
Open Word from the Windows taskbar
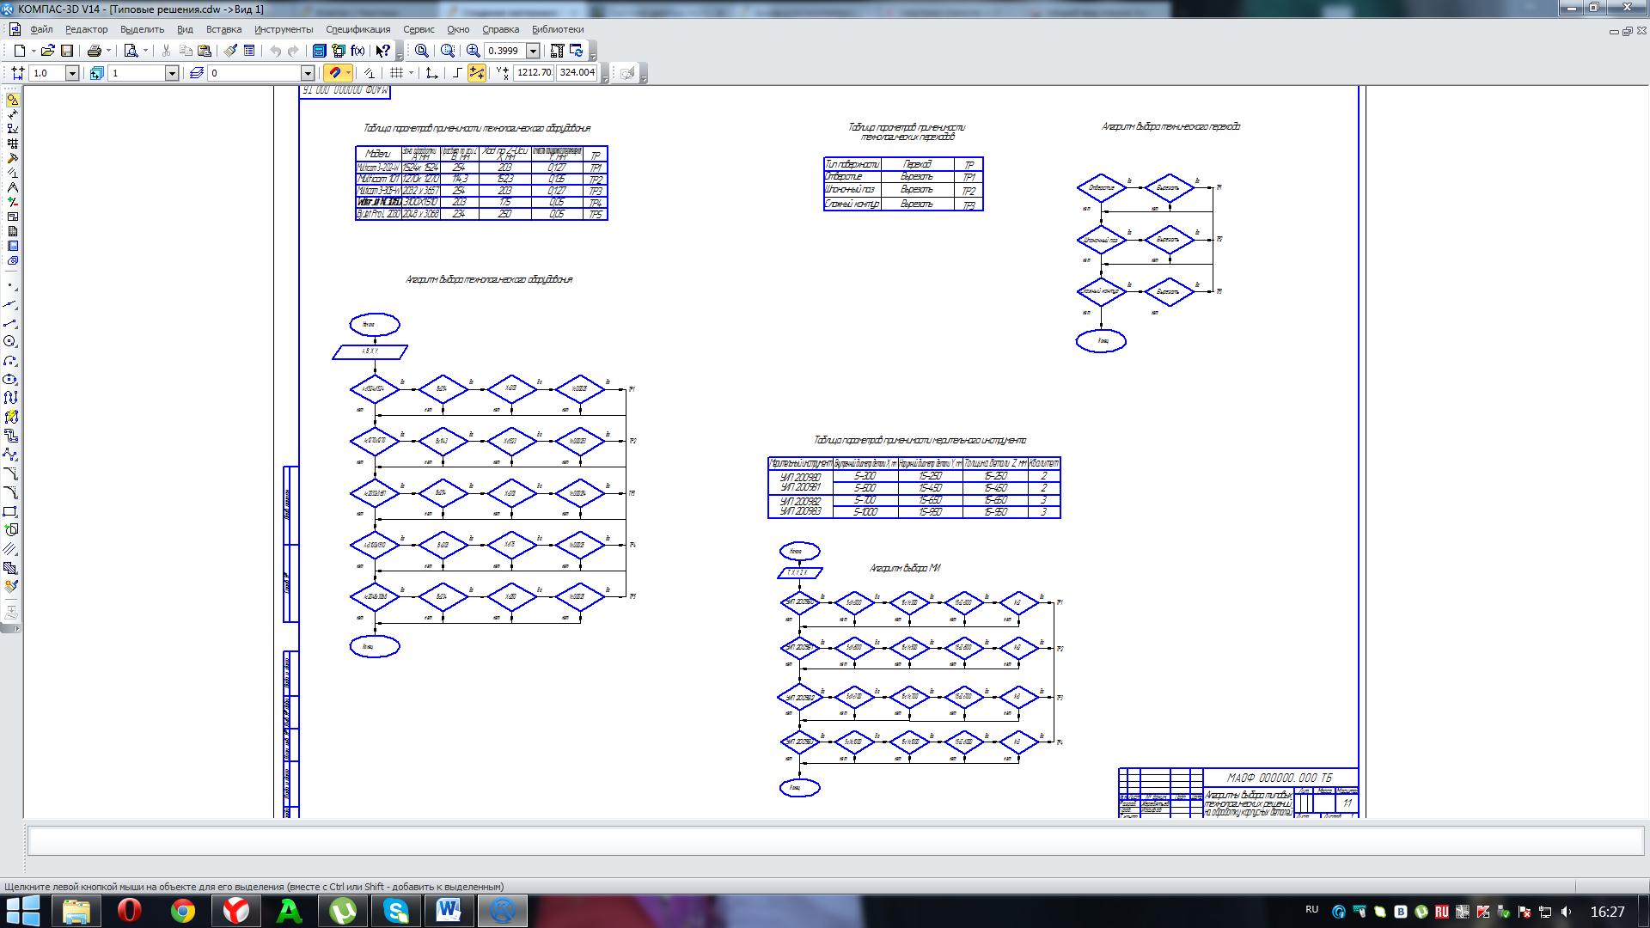click(x=449, y=911)
